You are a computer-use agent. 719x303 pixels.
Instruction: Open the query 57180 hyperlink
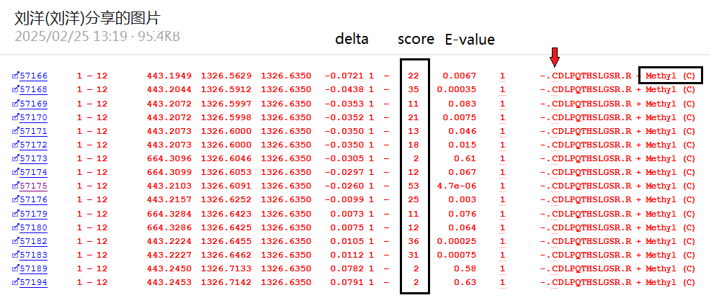click(x=33, y=227)
